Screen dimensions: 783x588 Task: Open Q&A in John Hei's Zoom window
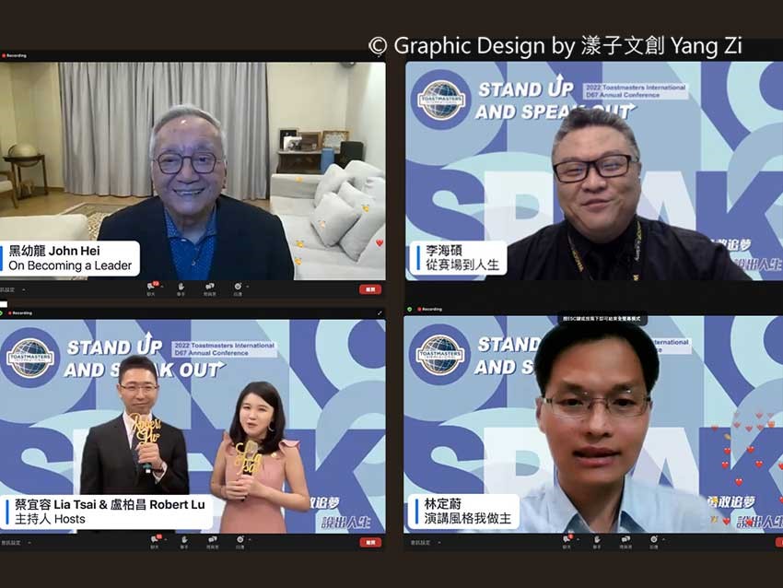coord(210,288)
